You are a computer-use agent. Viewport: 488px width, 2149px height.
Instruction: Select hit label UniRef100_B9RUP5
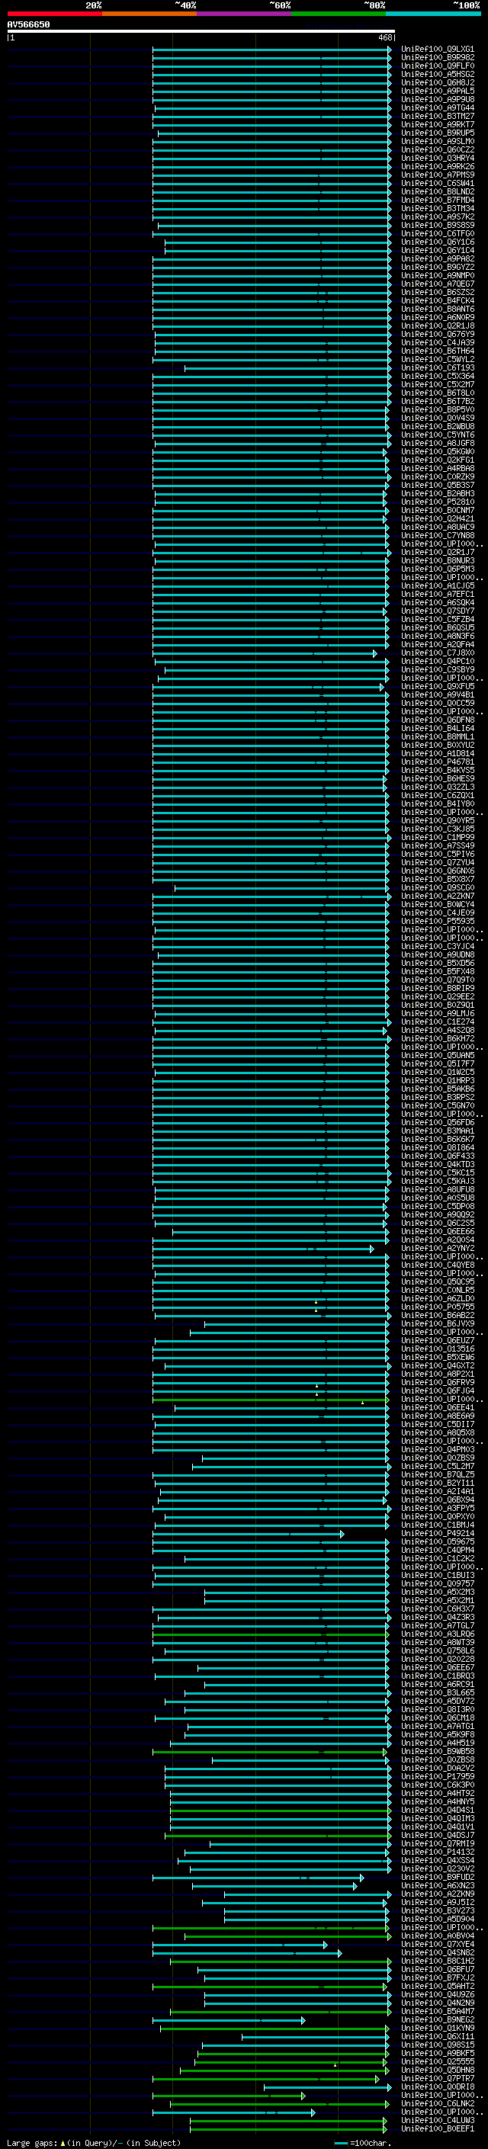(x=438, y=133)
